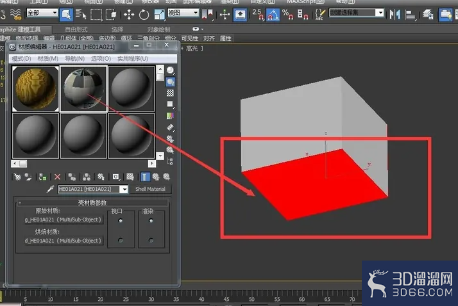Toggle the Video Color Check icon

[170, 116]
